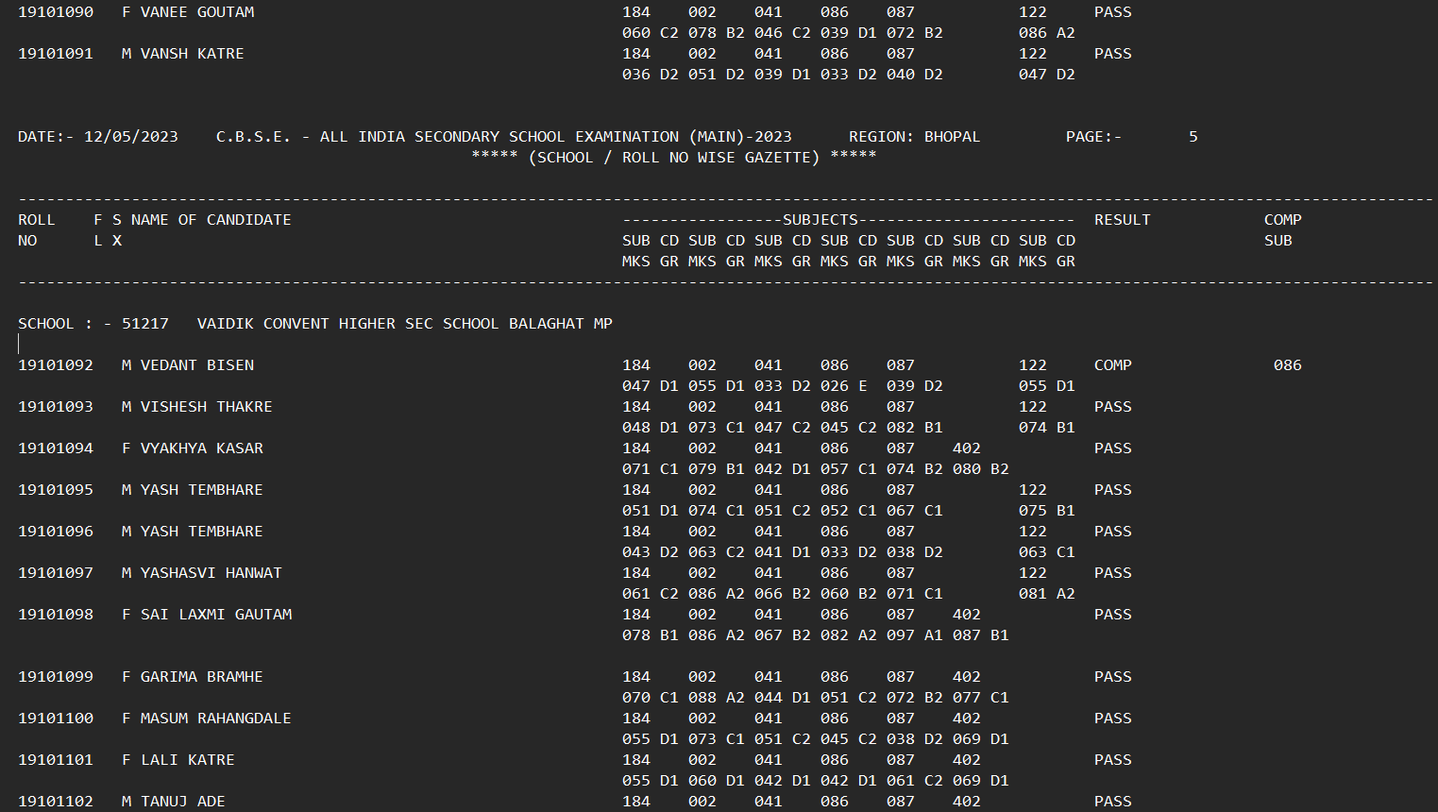Click candidate name "VYAKHYA KASAR"
1438x812 pixels.
(x=202, y=448)
